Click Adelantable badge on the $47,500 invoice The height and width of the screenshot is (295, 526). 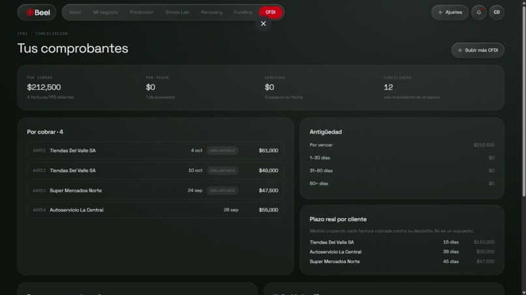223,191
